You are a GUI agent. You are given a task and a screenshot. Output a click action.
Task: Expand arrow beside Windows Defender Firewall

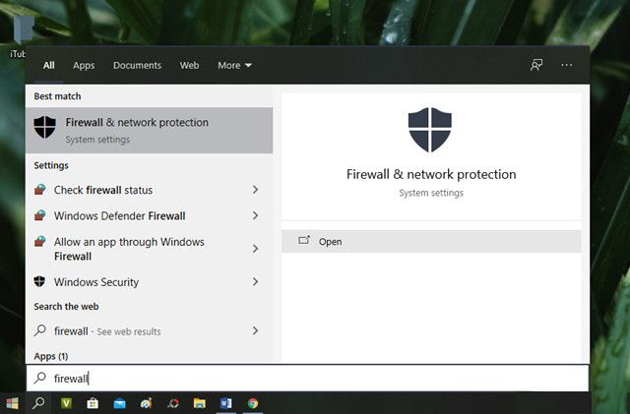[x=255, y=215]
